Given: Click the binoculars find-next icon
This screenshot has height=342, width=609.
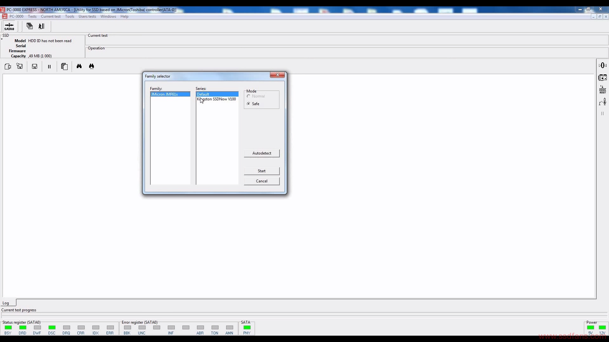Looking at the screenshot, I should point(92,66).
